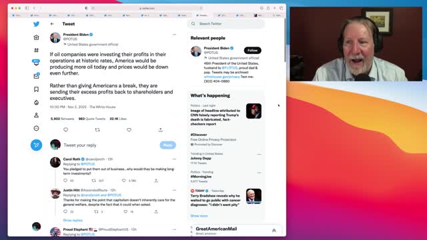The image size is (427, 240).
Task: Retweet Justin Hitt's reply
Action: [x=96, y=211]
